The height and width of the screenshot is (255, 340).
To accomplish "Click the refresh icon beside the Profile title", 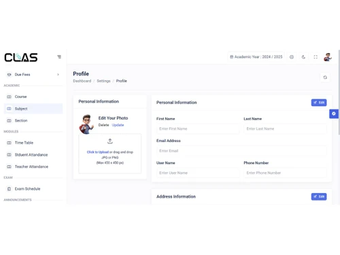I will click(325, 78).
